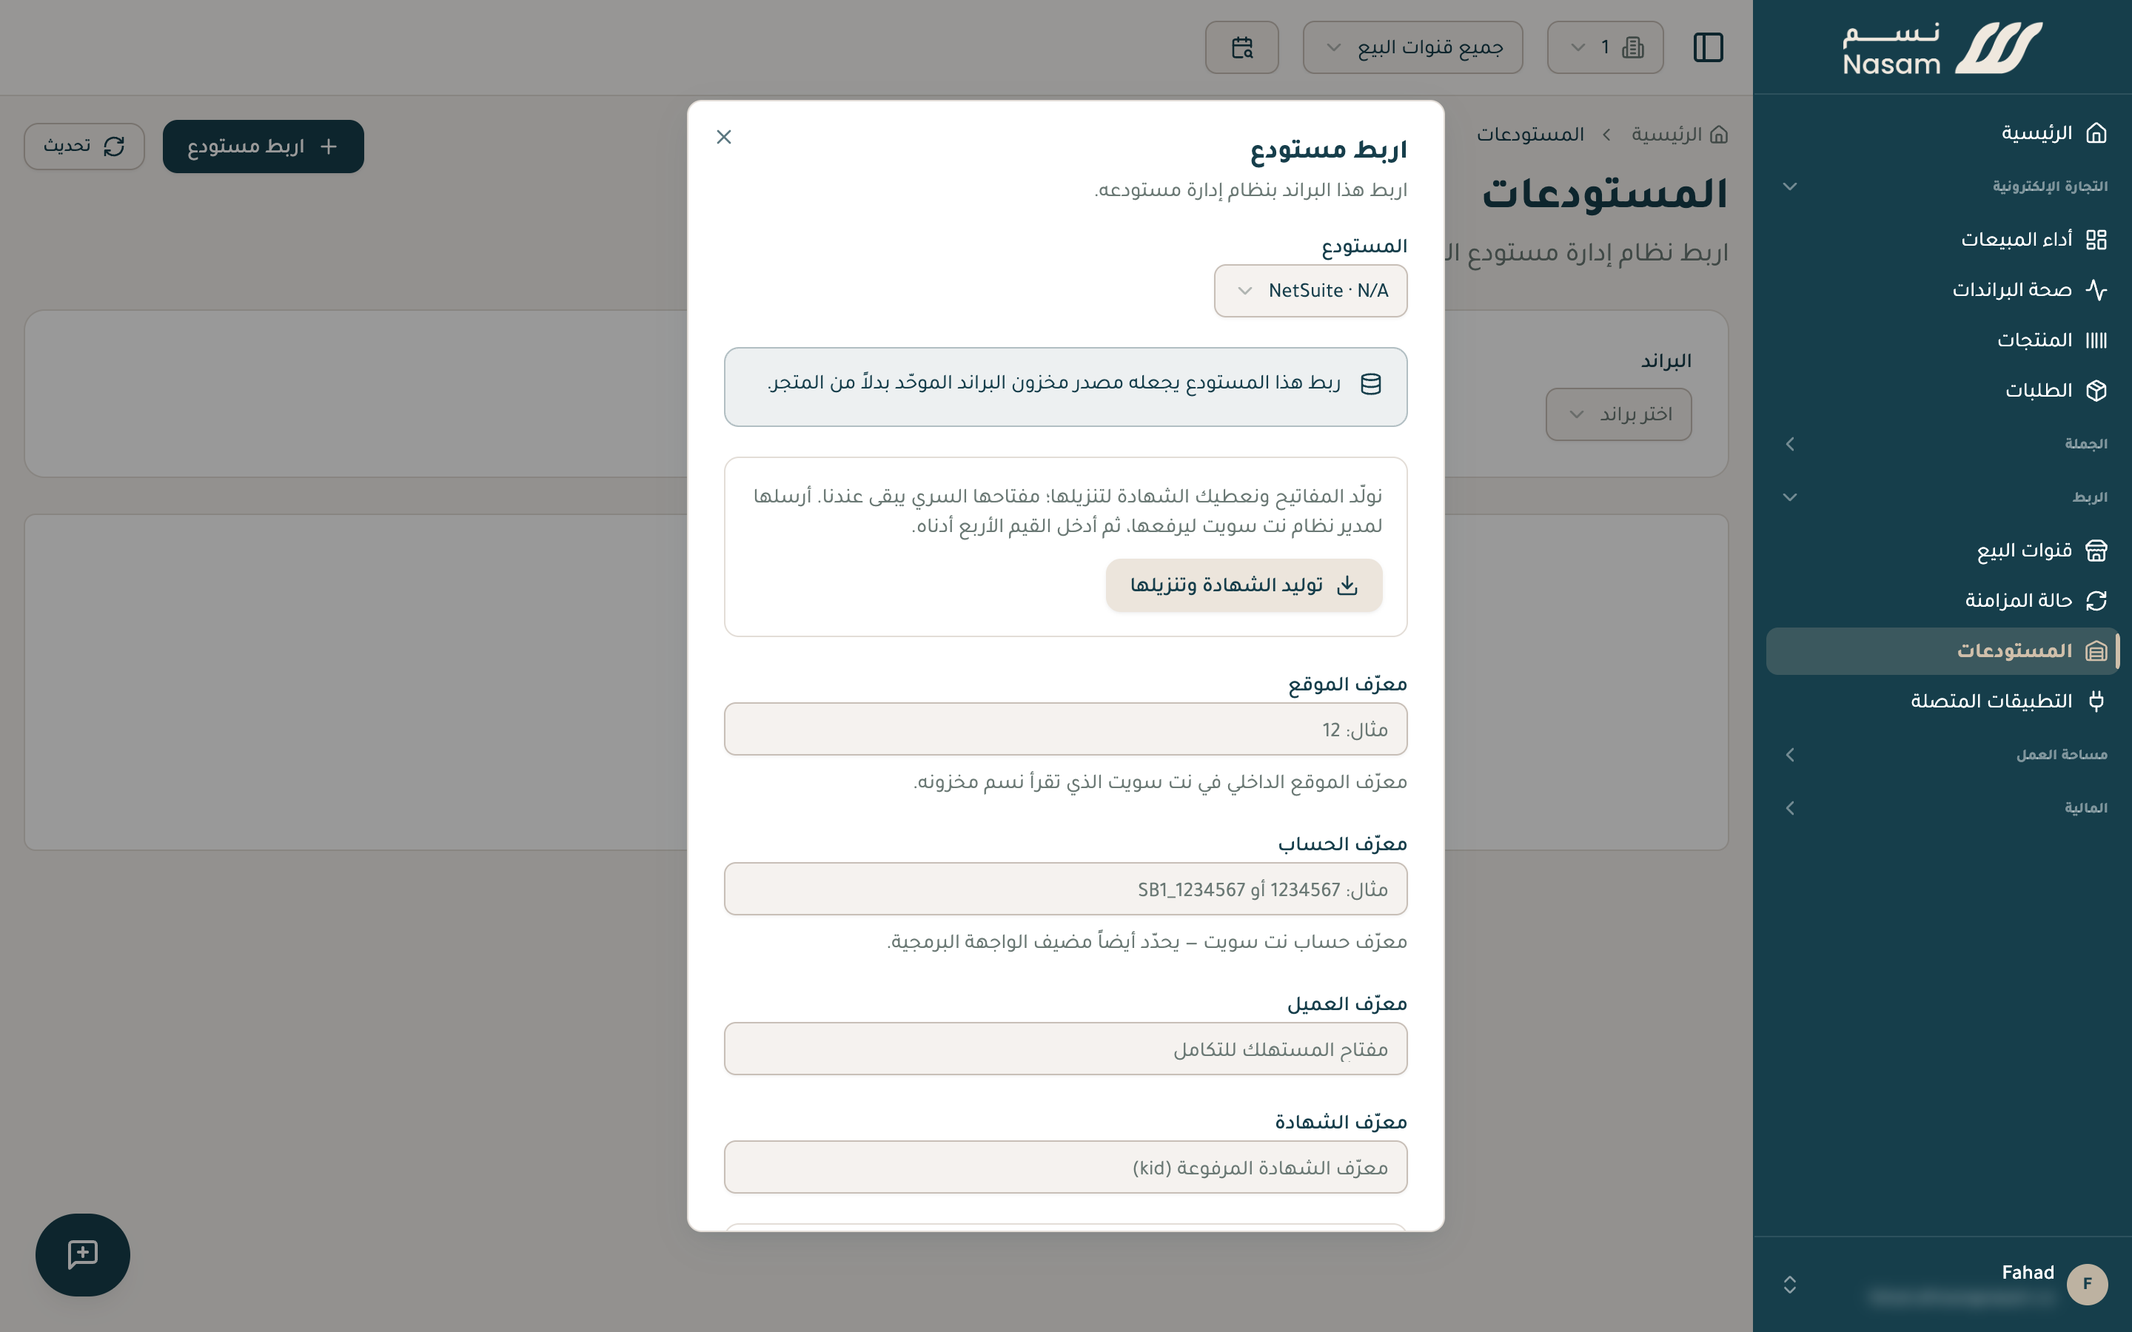Click the download icon in certificate button
The image size is (2132, 1332).
[1347, 585]
